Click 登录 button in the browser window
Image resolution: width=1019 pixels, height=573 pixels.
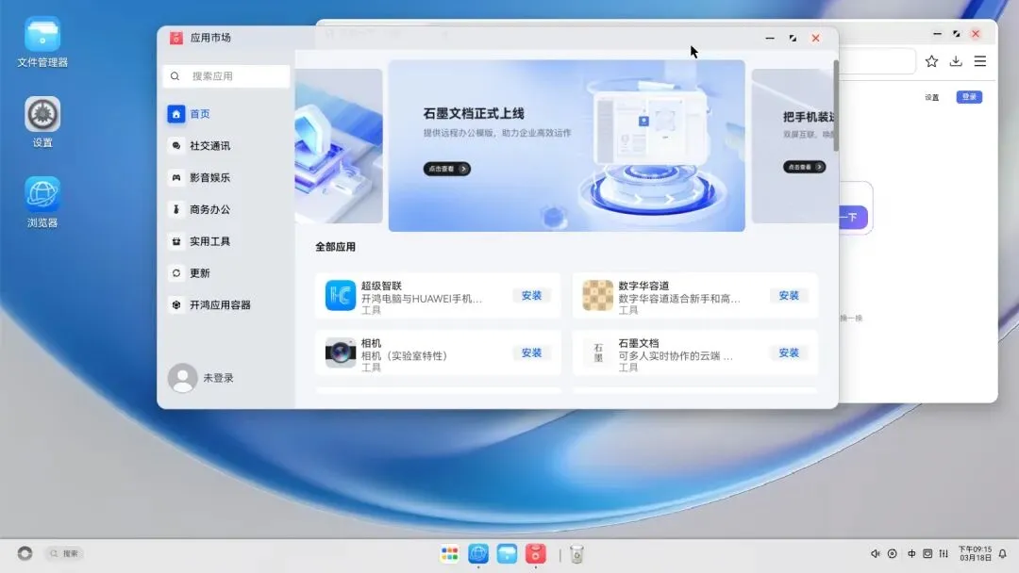969,97
